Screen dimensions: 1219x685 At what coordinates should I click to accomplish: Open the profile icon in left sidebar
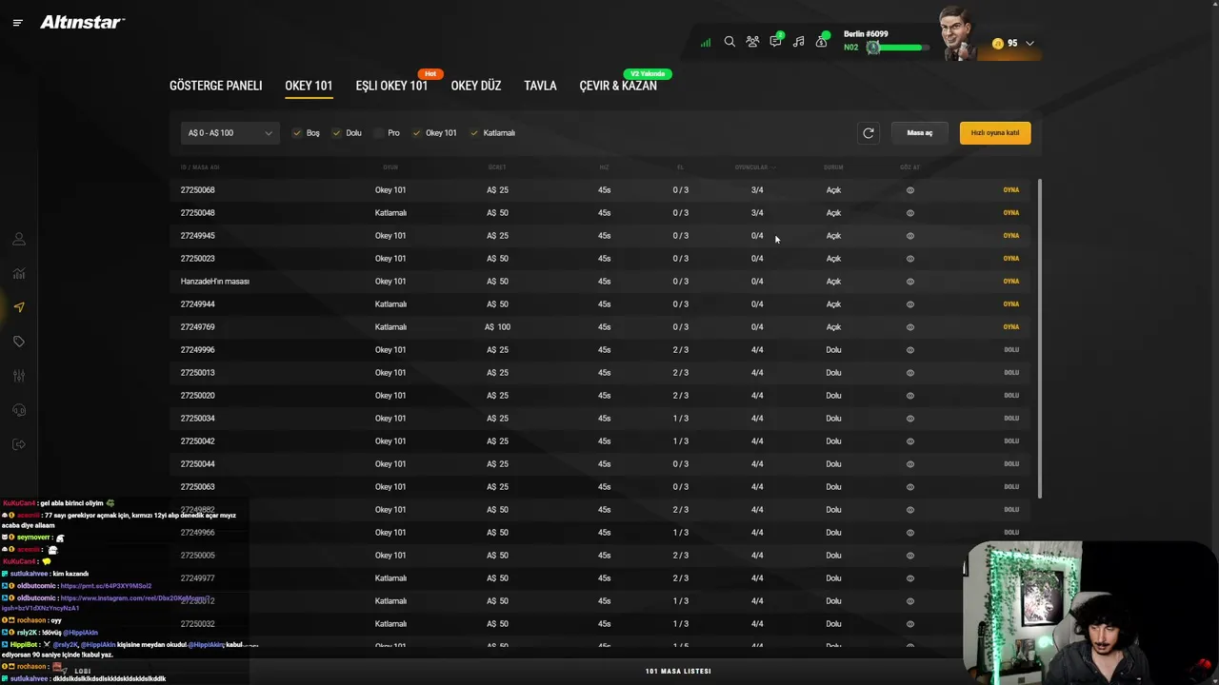pos(19,239)
